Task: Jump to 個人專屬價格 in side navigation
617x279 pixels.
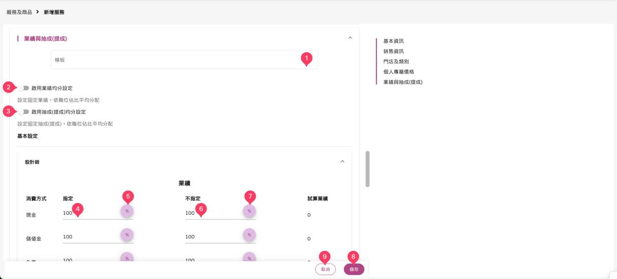Action: [x=398, y=72]
